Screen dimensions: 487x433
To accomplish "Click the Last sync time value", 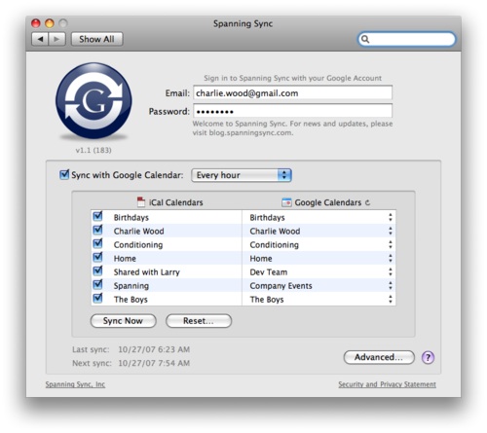I will pyautogui.click(x=154, y=349).
